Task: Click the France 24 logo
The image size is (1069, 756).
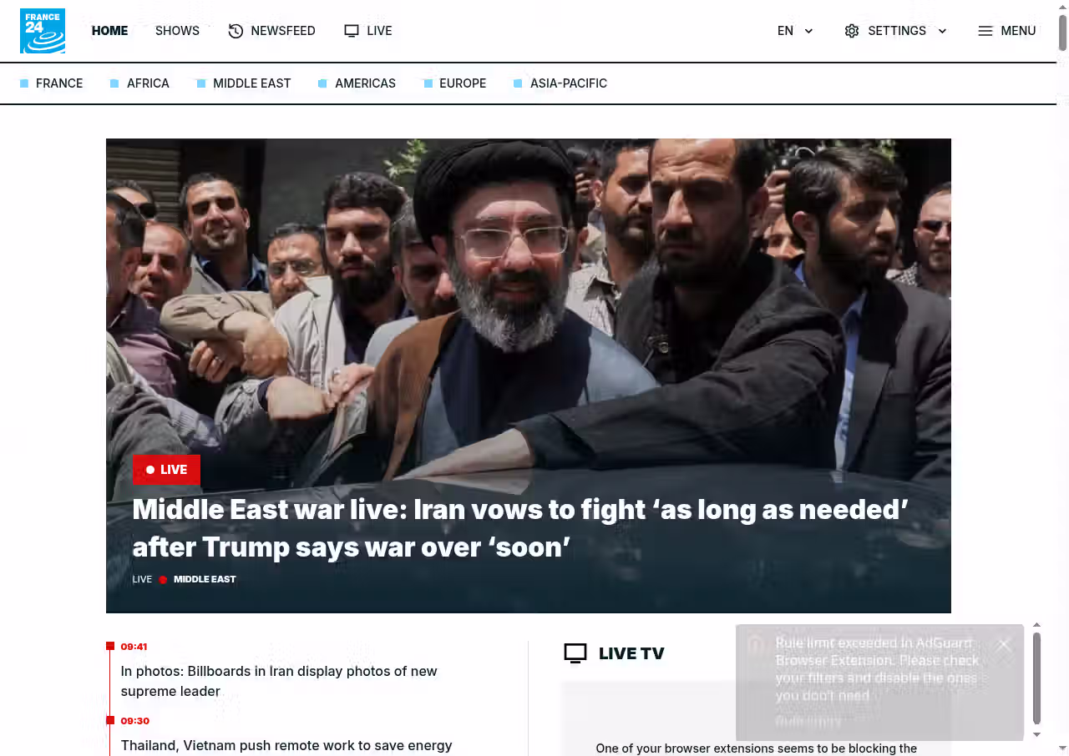Action: pyautogui.click(x=43, y=31)
